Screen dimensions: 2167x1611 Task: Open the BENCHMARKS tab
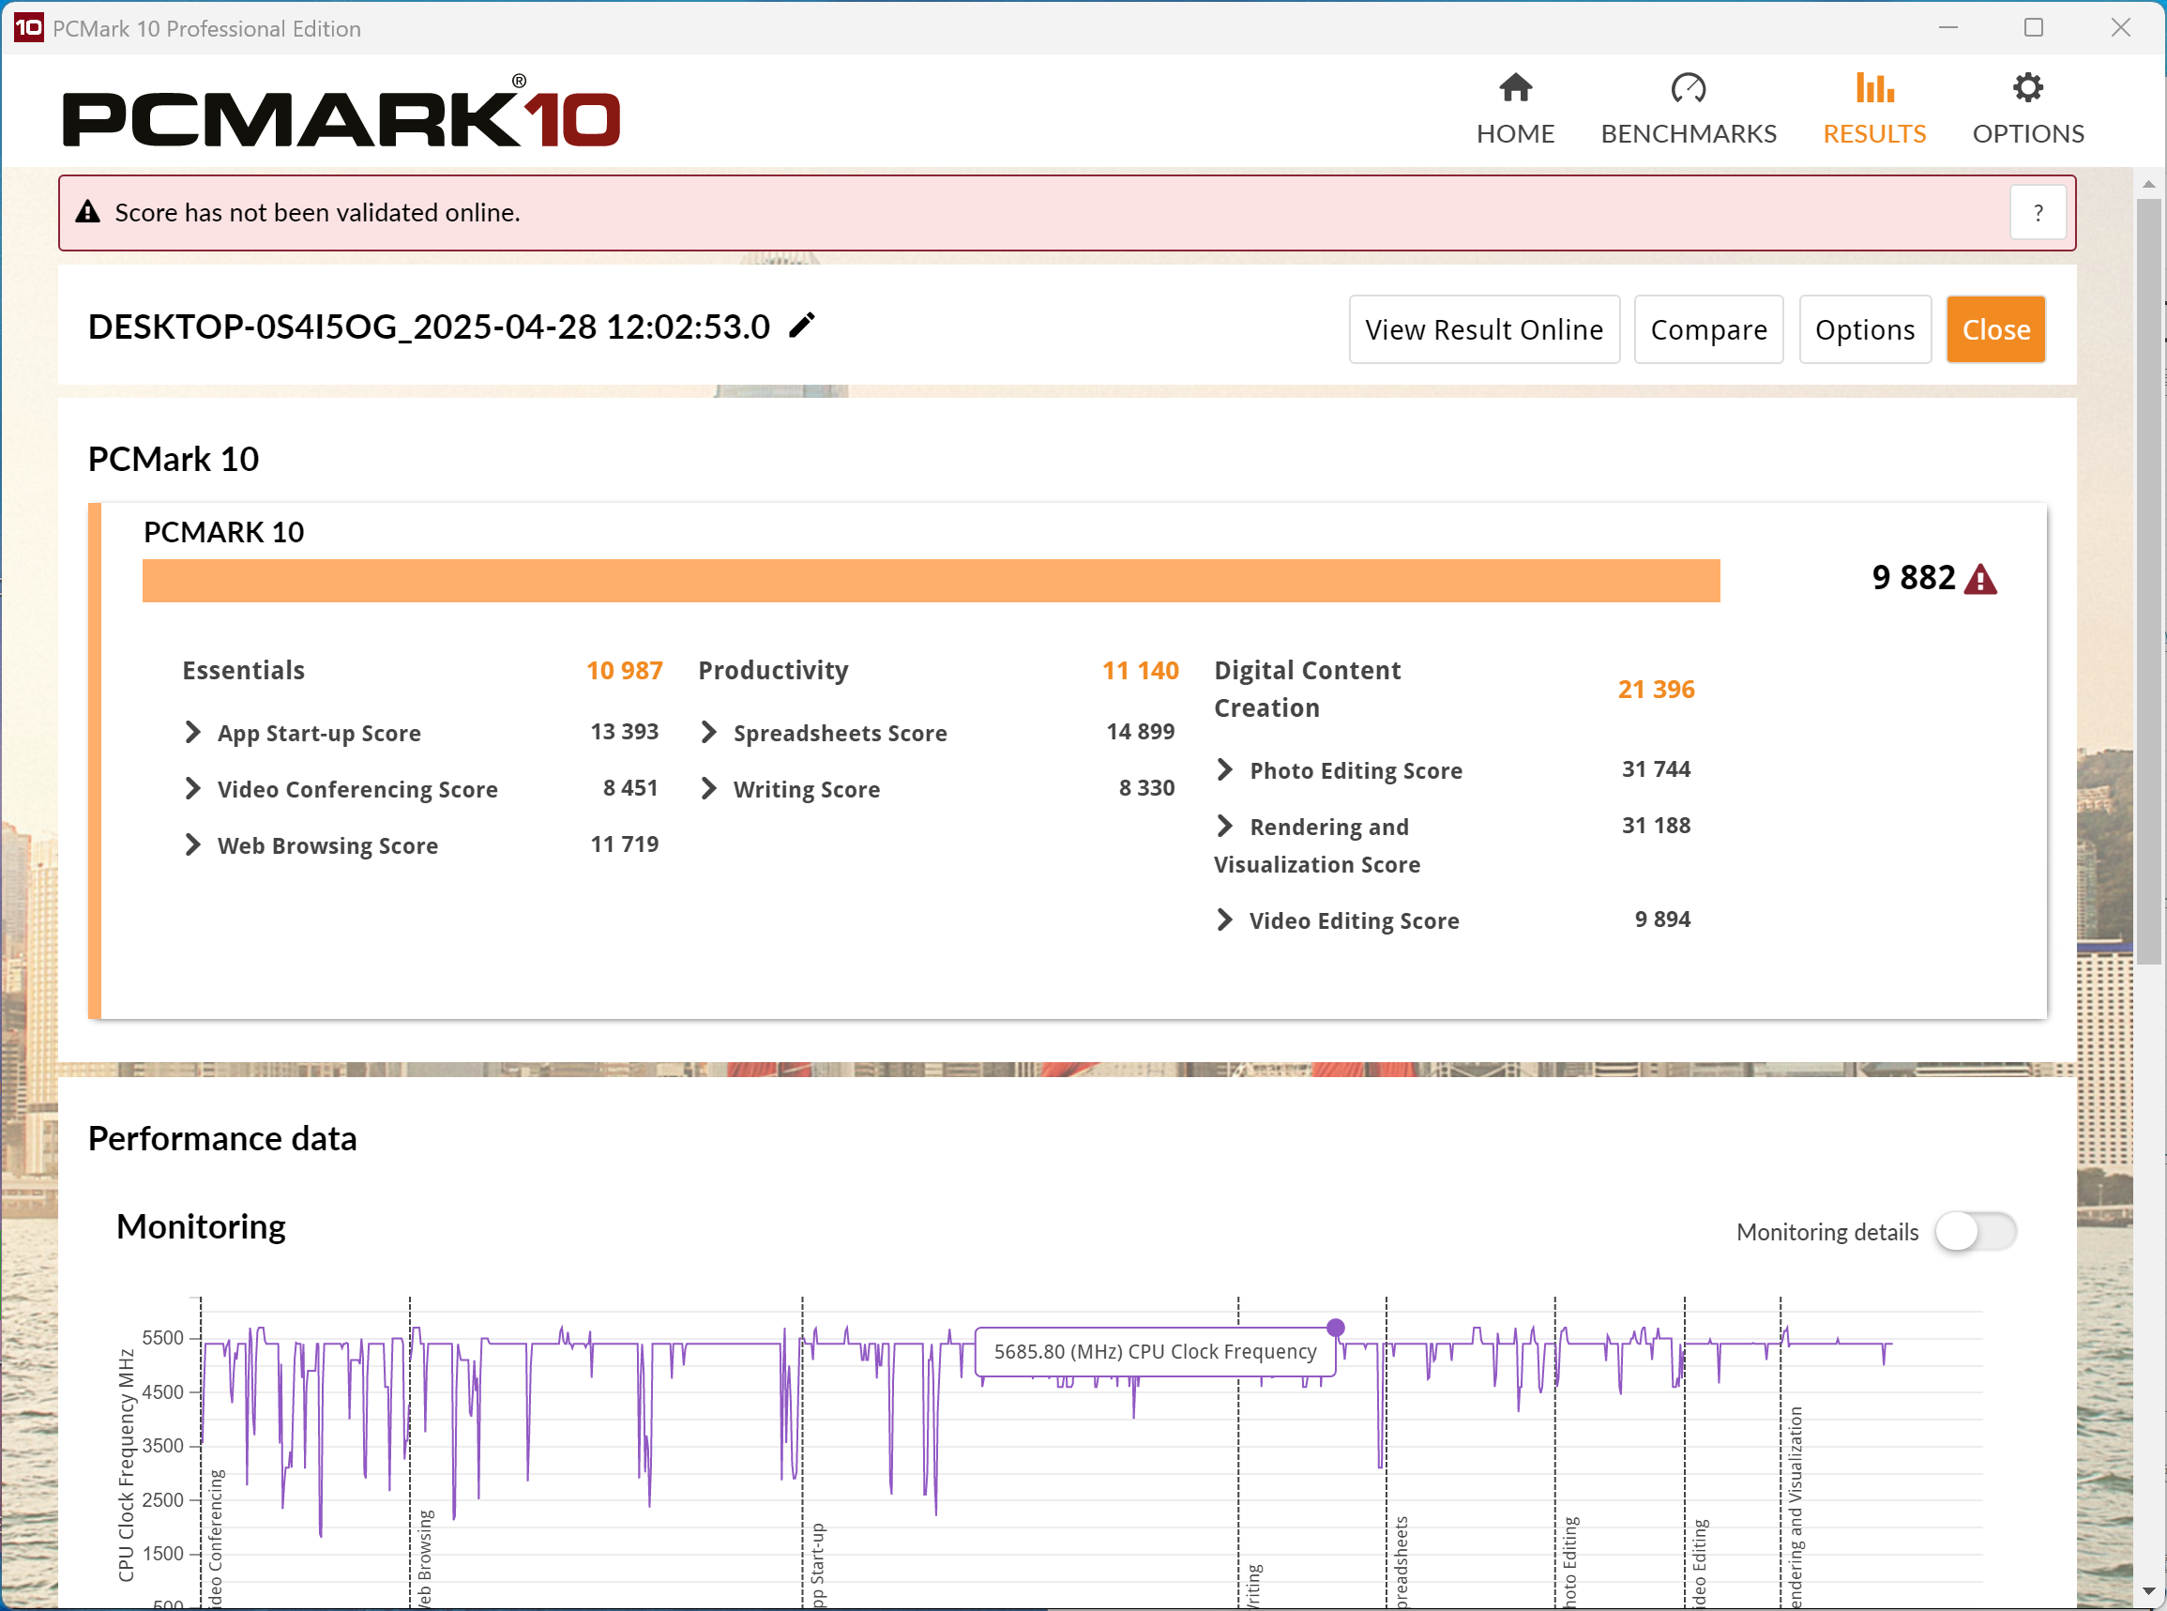tap(1689, 108)
